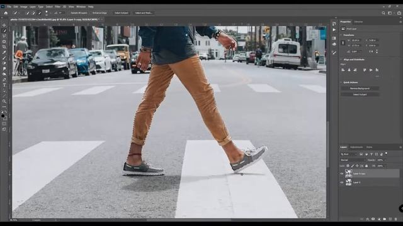The image size is (403, 226).
Task: Click Lock All padlock icon
Action: 366,166
